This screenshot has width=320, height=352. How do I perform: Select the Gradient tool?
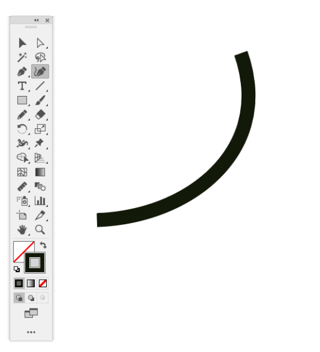[x=40, y=172]
